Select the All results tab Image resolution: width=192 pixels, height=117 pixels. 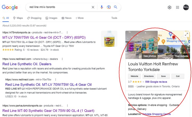point(6,18)
